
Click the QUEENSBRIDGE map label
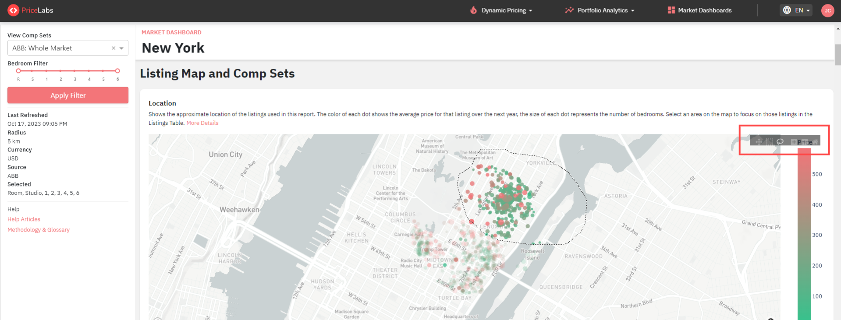click(561, 287)
